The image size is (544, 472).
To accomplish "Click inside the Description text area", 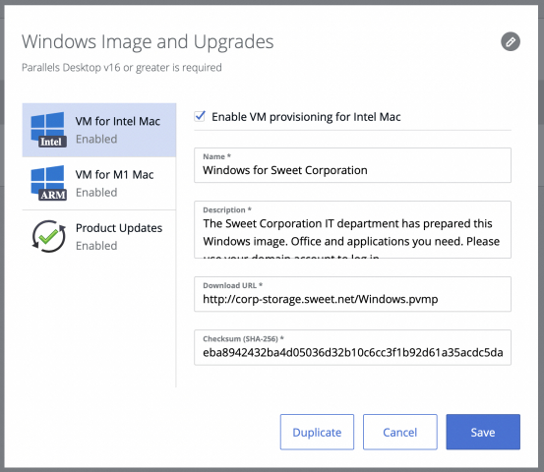I will pos(352,229).
